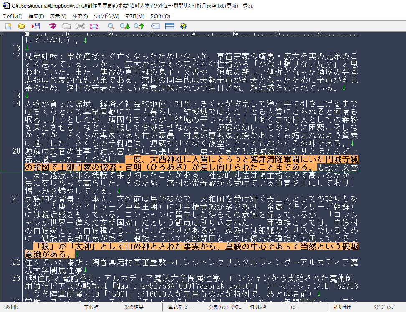
Task: Click the Help question mark icon
Action: pos(183,26)
